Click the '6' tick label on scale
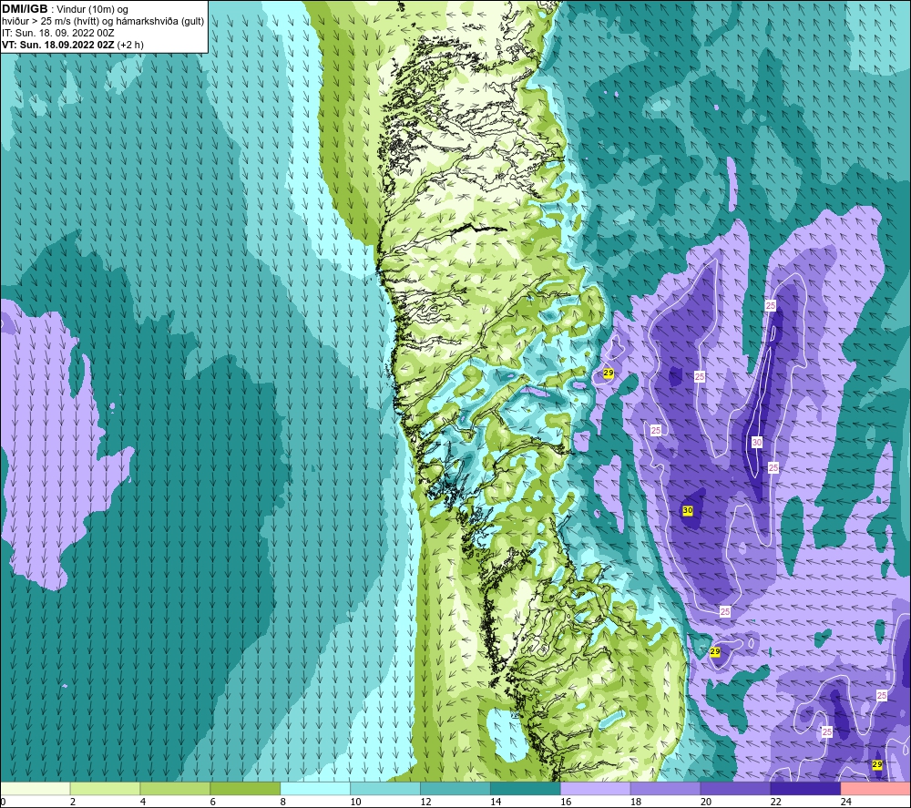 [212, 802]
